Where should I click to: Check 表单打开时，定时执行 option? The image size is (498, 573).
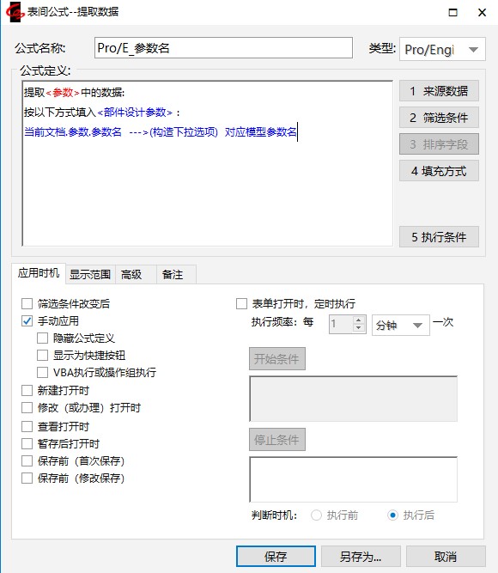[241, 303]
